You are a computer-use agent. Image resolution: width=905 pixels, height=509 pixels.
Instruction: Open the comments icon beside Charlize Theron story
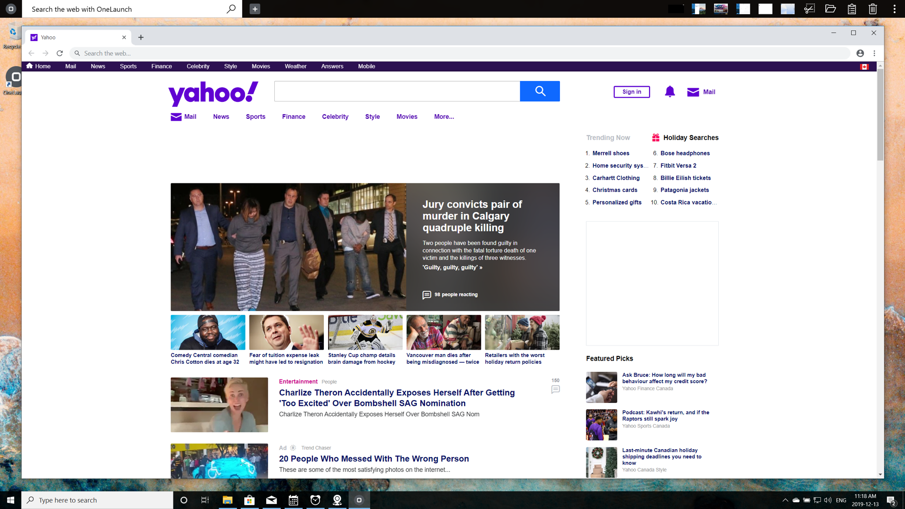point(555,389)
